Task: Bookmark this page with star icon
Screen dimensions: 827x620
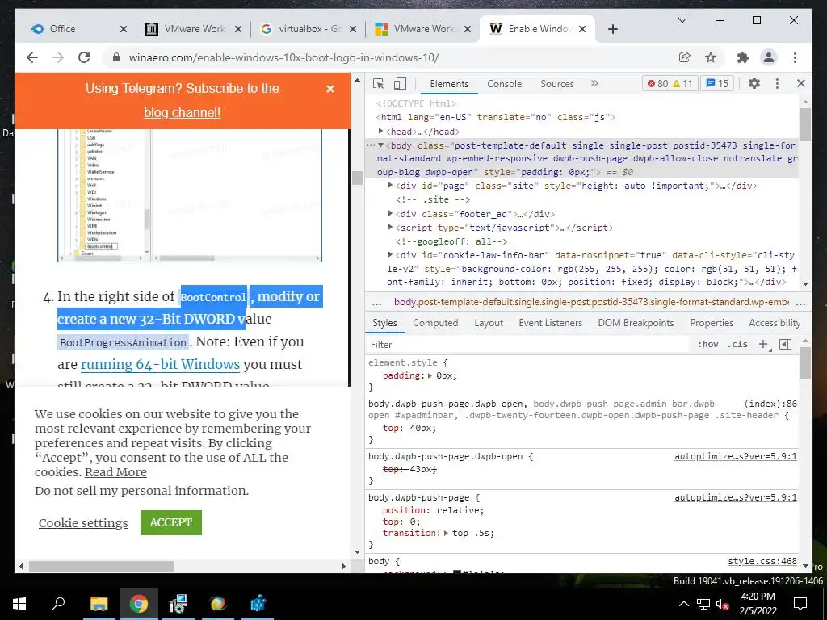Action: 711,57
